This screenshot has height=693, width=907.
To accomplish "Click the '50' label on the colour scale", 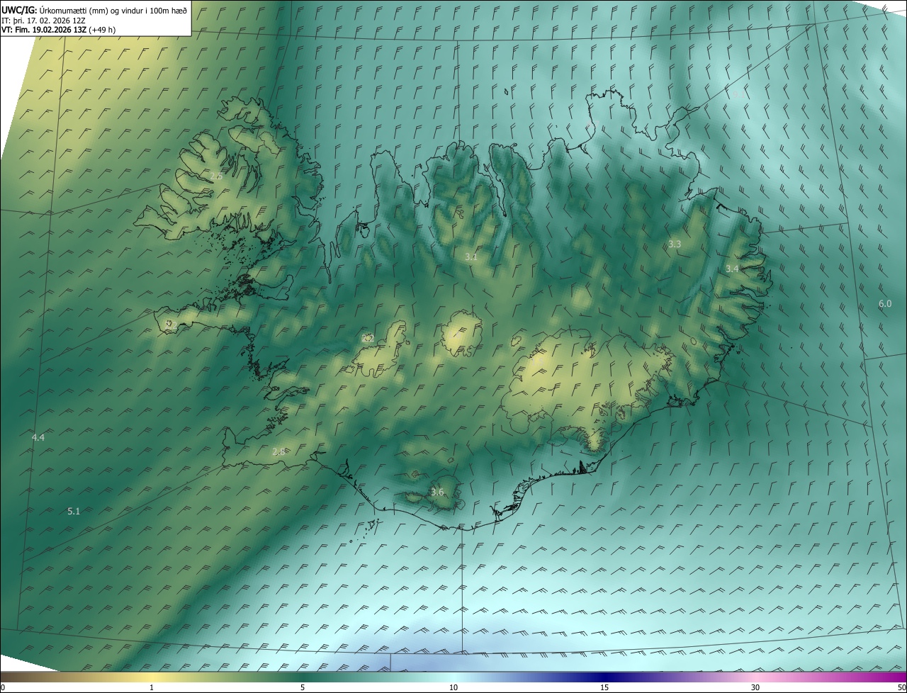I will click(x=901, y=687).
